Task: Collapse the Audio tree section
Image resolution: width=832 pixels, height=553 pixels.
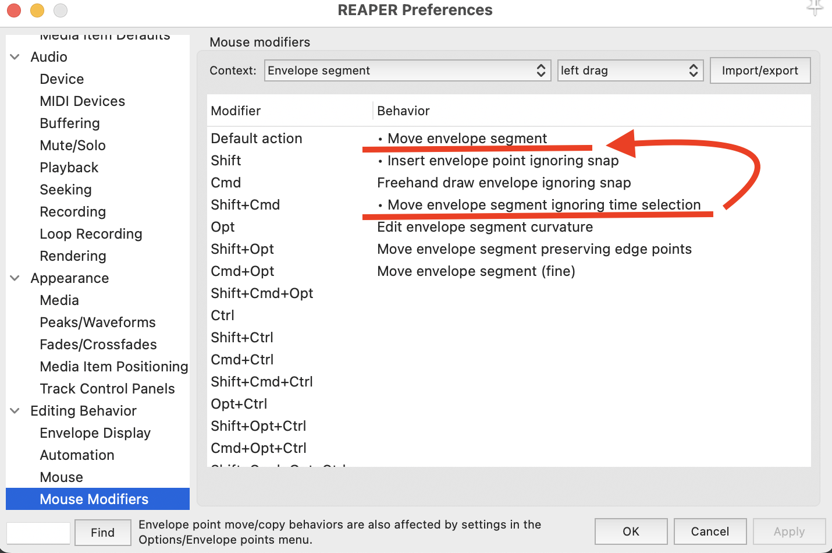Action: [x=15, y=57]
